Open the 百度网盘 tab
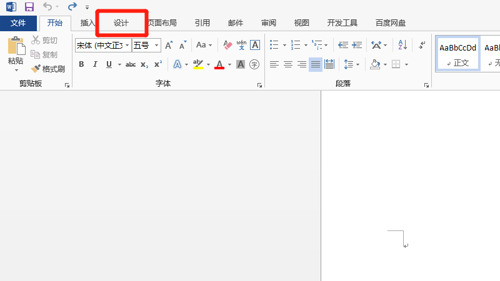500x281 pixels. pyautogui.click(x=390, y=23)
